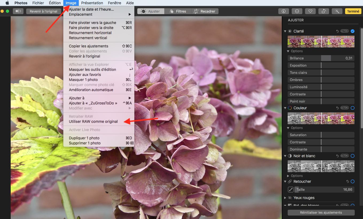Click the Terminé button
Image resolution: width=363 pixels, height=219 pixels.
[x=353, y=11]
